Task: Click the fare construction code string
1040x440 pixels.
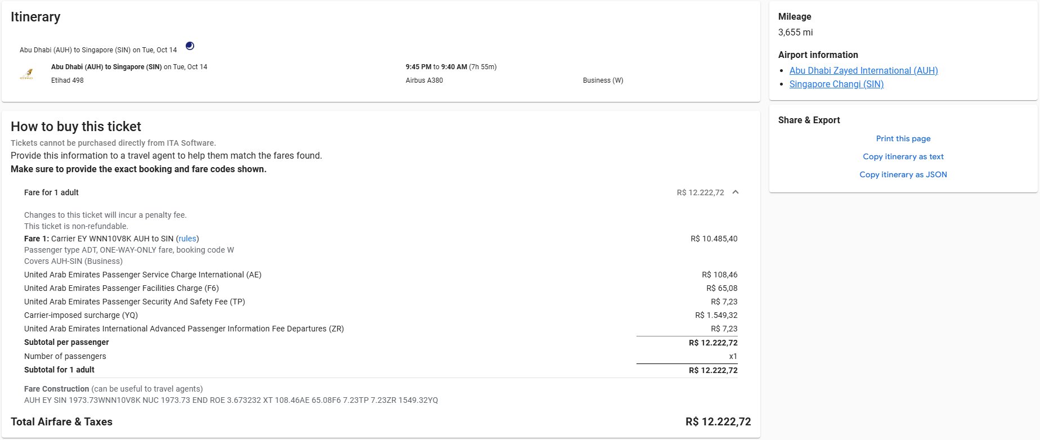Action: tap(231, 401)
